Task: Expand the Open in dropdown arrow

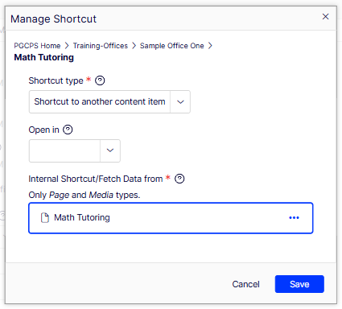Action: (x=110, y=150)
